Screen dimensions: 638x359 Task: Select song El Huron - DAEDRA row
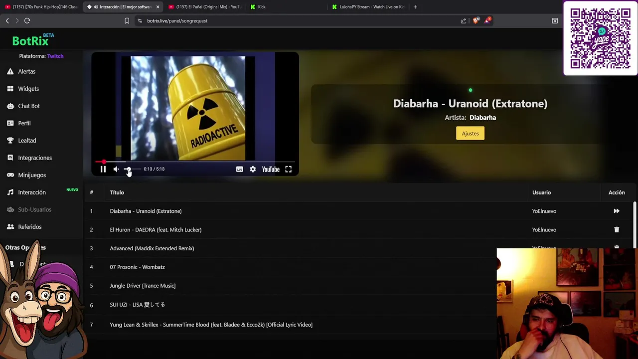(x=359, y=230)
